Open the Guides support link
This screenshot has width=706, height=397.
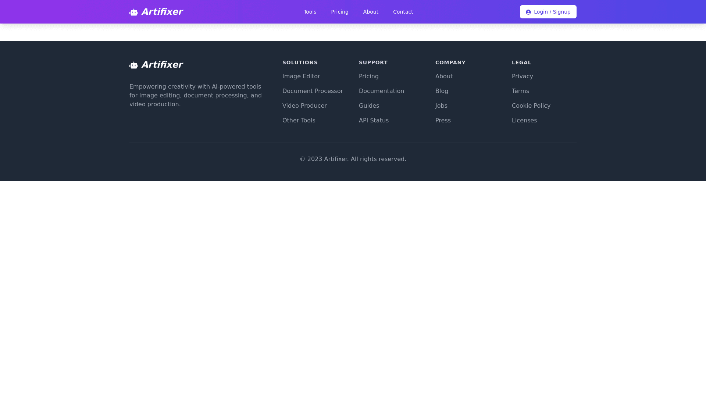coord(369,106)
